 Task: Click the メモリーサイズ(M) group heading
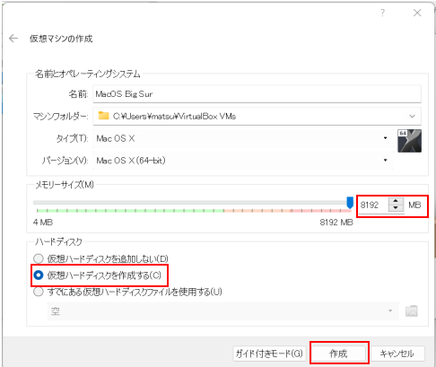click(65, 185)
